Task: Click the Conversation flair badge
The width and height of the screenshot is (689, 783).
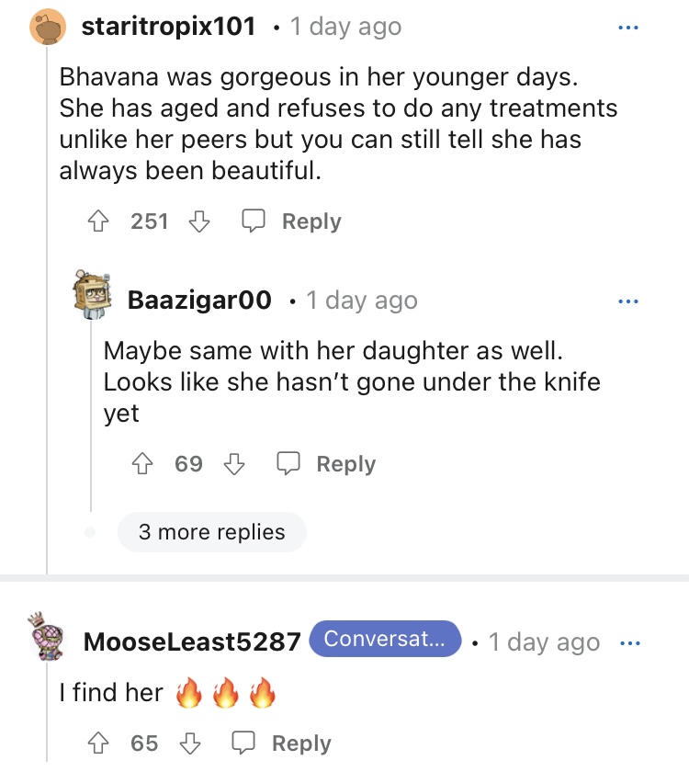Action: click(x=385, y=640)
